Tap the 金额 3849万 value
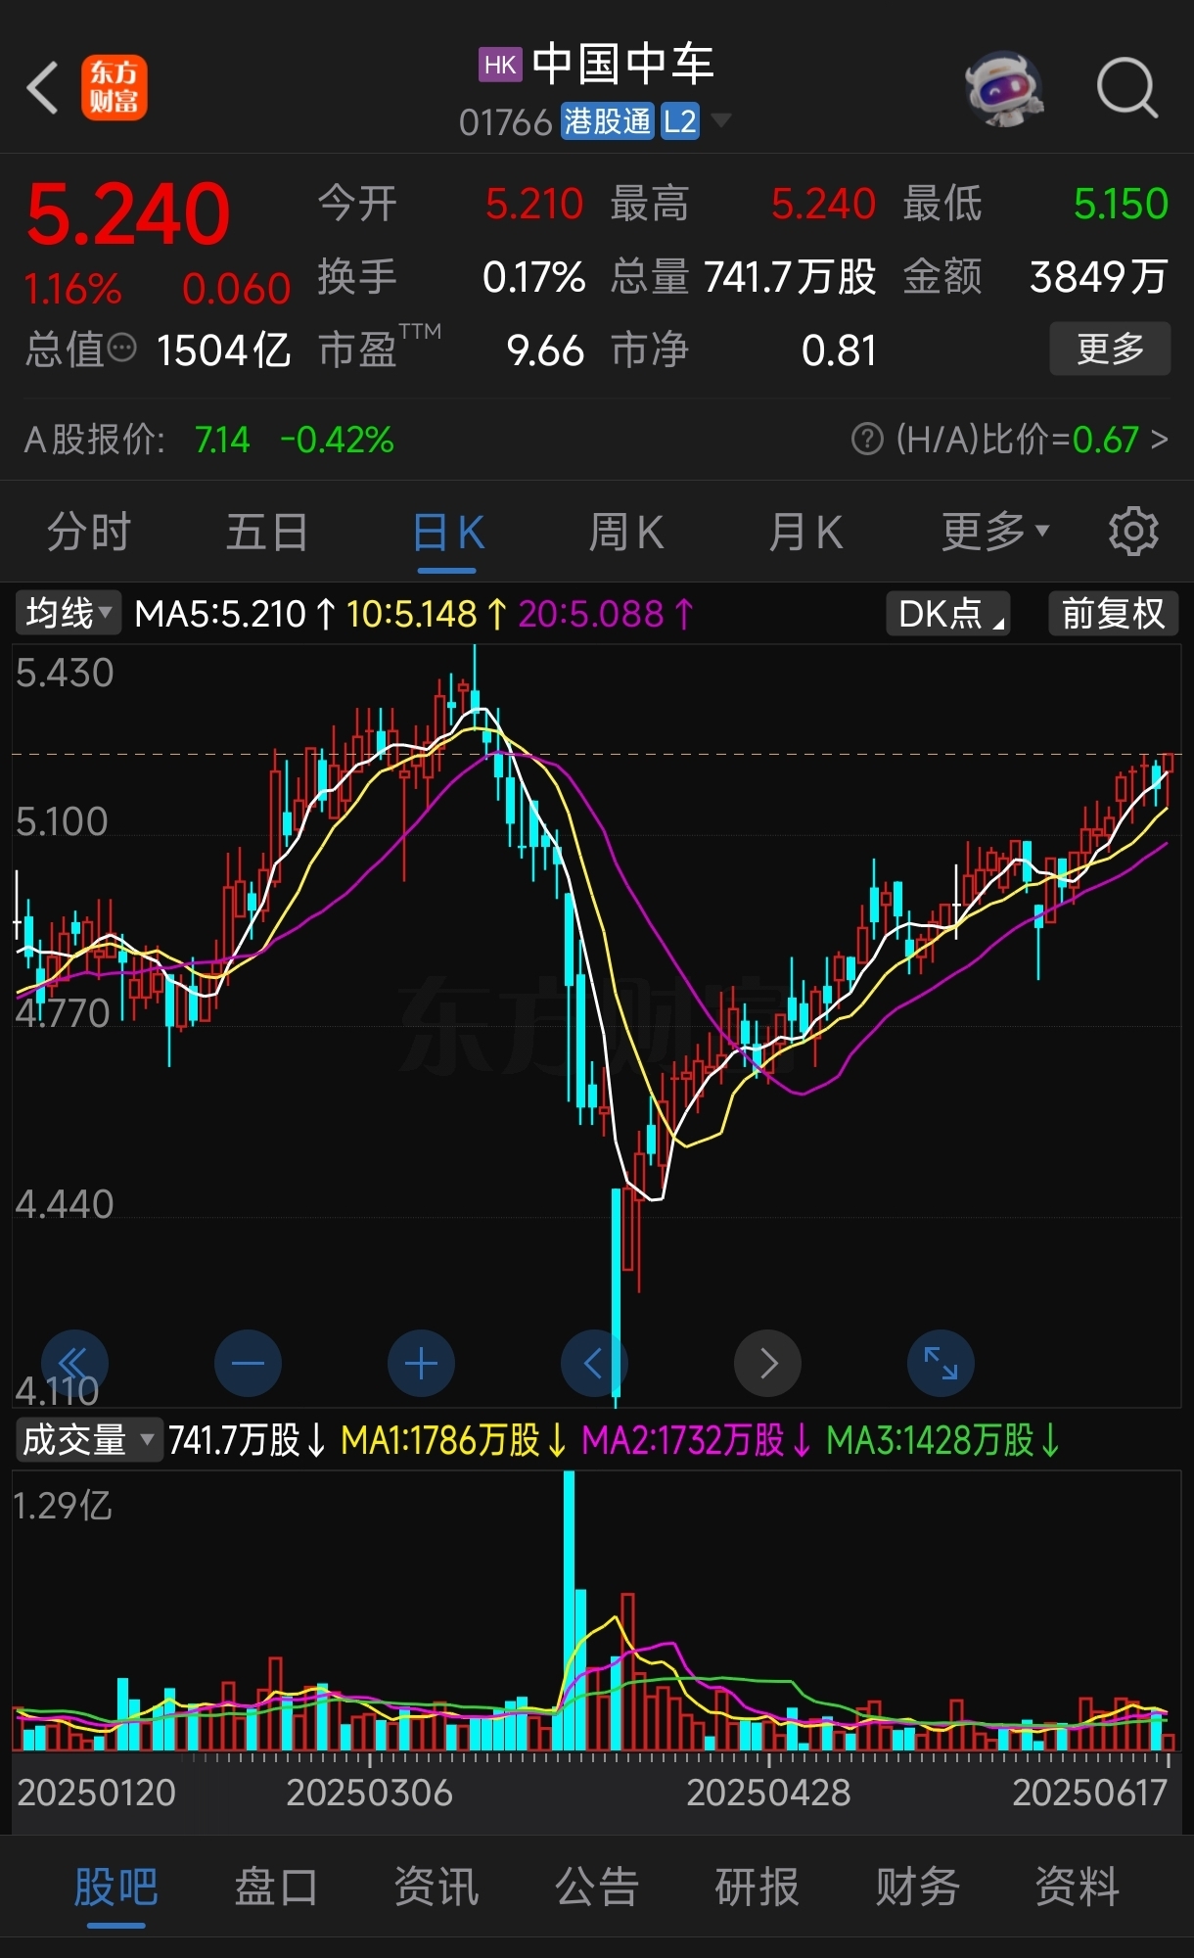The height and width of the screenshot is (1958, 1194). 1099,277
